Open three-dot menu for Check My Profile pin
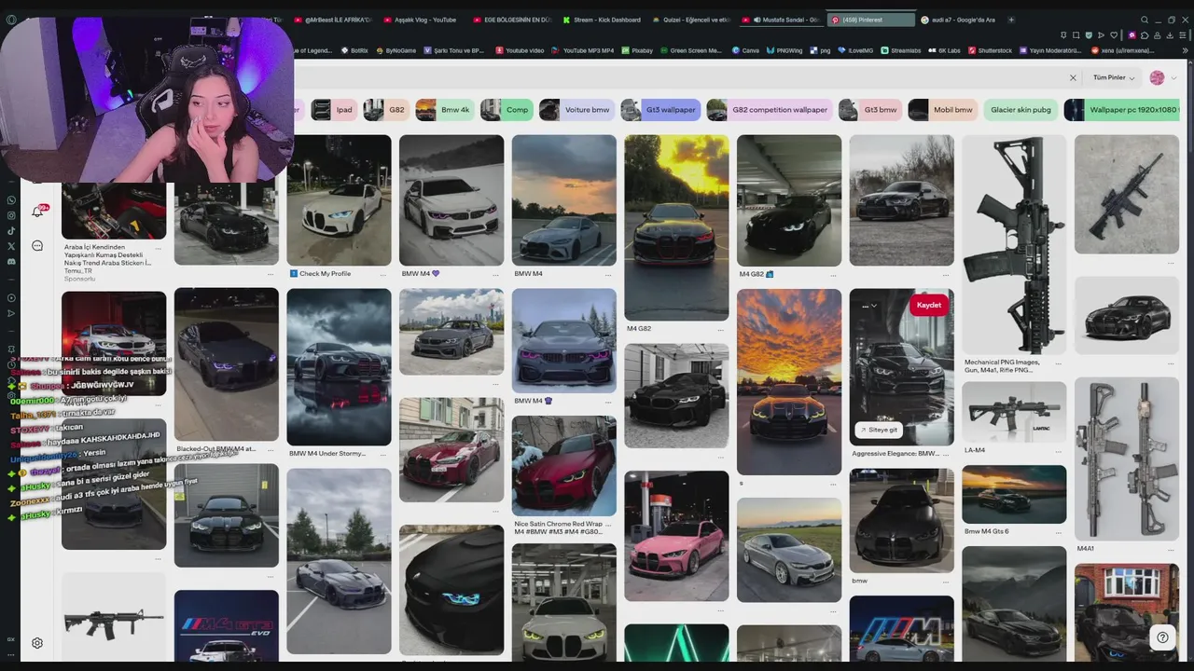The image size is (1194, 671). click(383, 274)
